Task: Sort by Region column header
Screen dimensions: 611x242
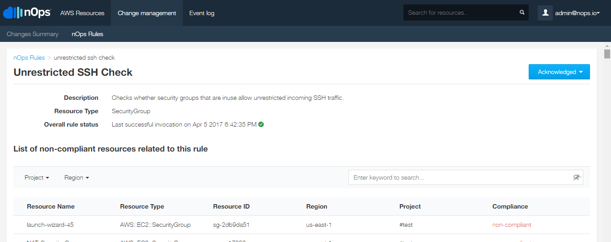Action: (317, 206)
